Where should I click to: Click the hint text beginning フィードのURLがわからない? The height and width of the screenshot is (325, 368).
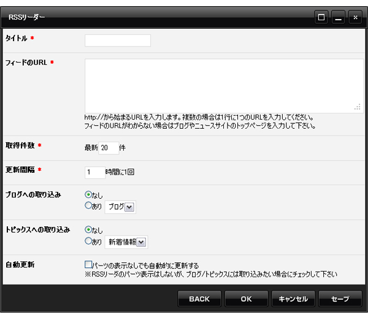point(200,126)
